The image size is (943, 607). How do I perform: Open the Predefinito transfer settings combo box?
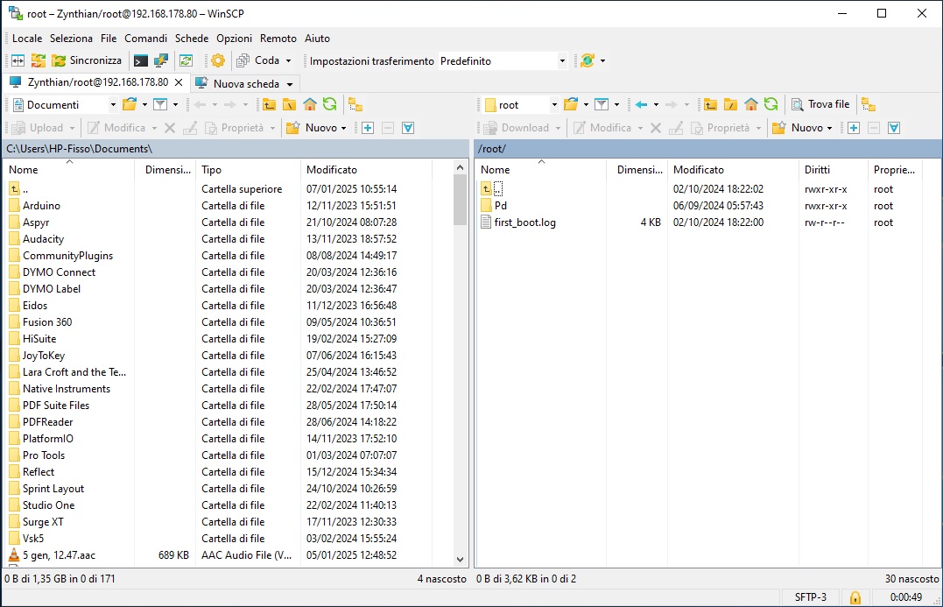click(503, 61)
